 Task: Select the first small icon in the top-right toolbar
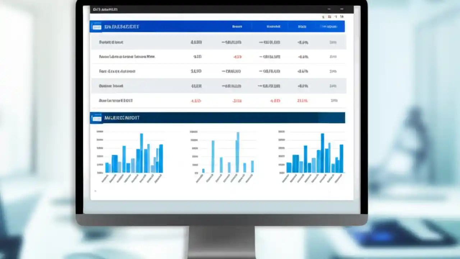(x=323, y=17)
